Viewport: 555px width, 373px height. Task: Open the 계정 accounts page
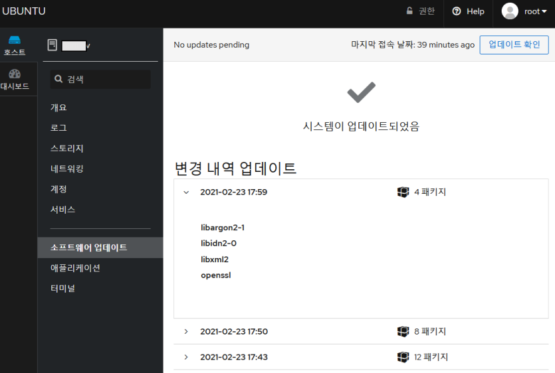coord(58,189)
